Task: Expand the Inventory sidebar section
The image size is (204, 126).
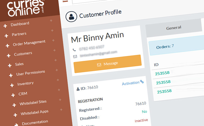Action: [12, 85]
